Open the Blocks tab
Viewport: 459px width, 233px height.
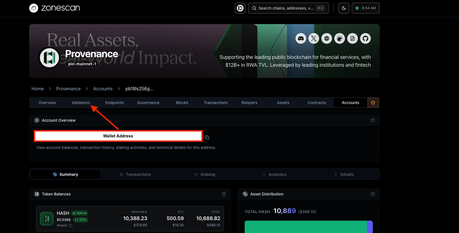(x=182, y=103)
